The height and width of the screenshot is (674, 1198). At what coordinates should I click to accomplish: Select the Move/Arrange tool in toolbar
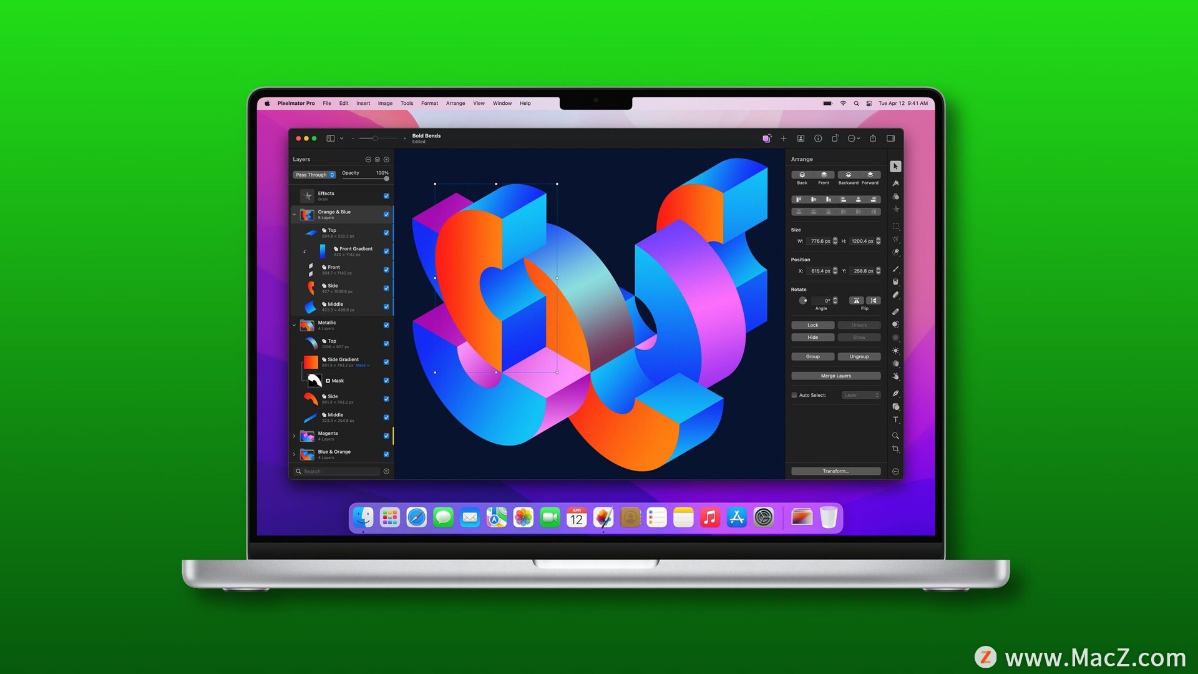[x=896, y=165]
